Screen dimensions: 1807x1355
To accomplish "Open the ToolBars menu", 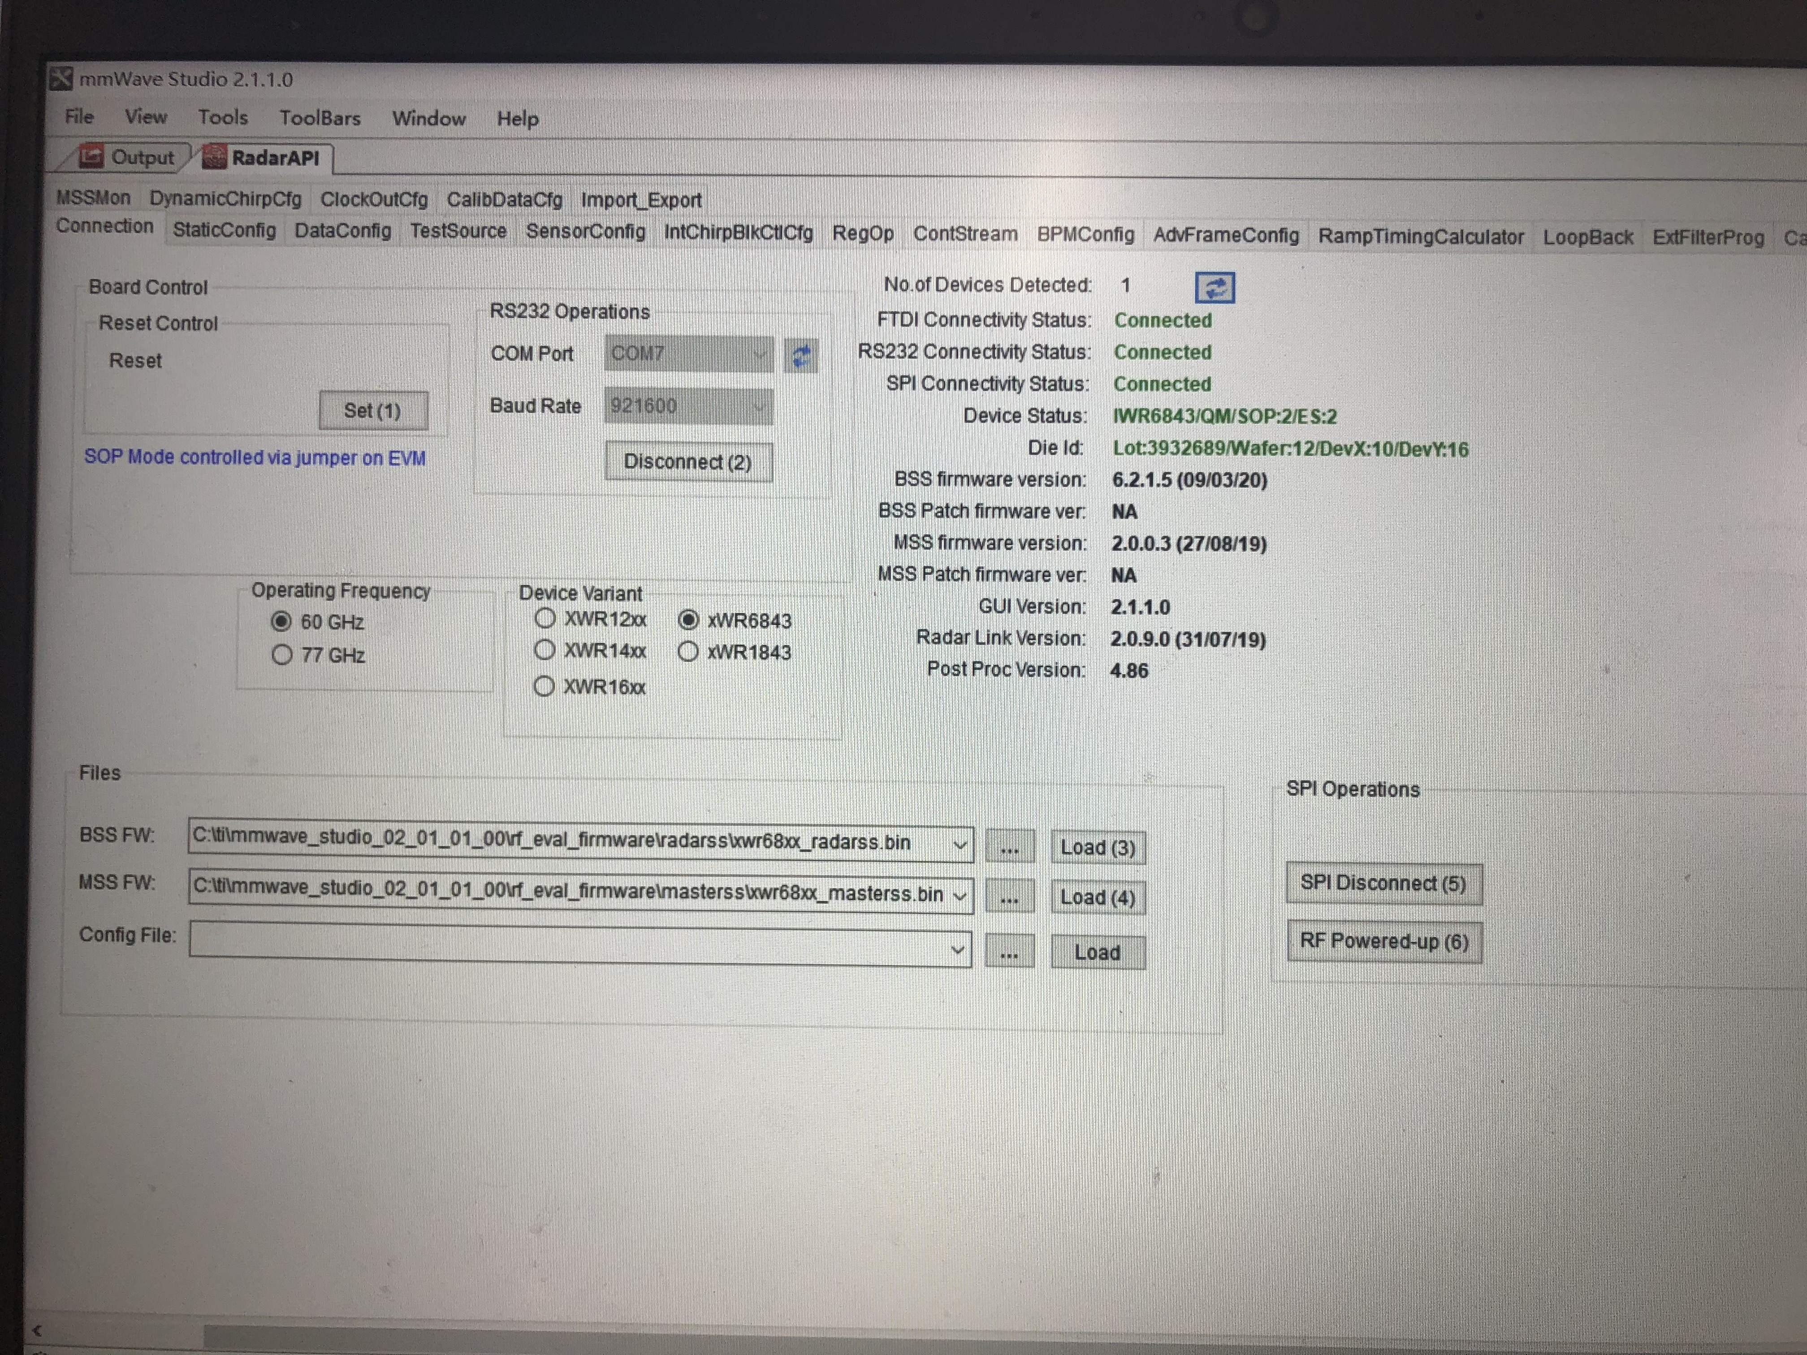I will [x=320, y=117].
